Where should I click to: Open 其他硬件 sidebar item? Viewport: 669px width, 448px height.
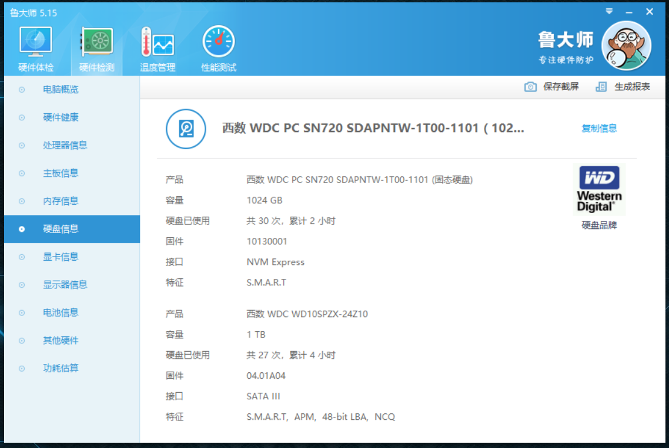coord(72,341)
